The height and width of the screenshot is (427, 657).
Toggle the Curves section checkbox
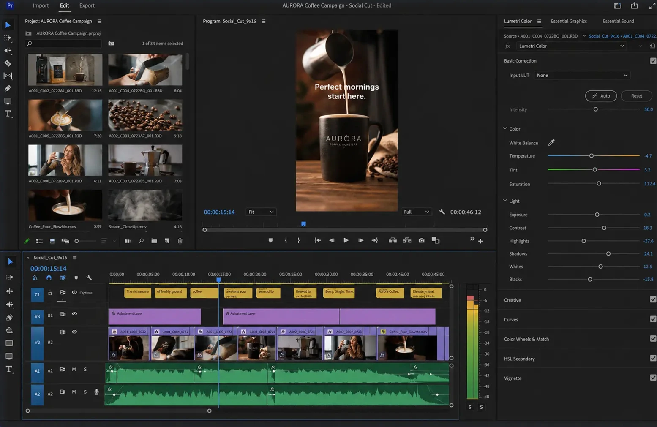point(653,319)
